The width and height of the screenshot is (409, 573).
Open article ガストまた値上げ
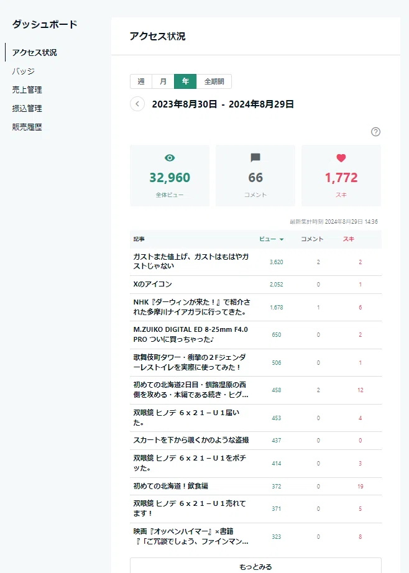(x=191, y=261)
